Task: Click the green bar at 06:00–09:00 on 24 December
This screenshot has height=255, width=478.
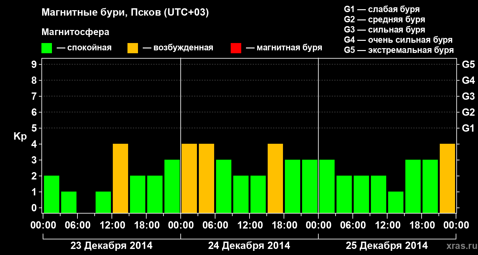Action: click(x=224, y=186)
